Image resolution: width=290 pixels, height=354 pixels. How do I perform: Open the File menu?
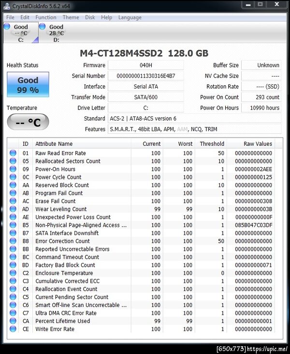point(10,17)
